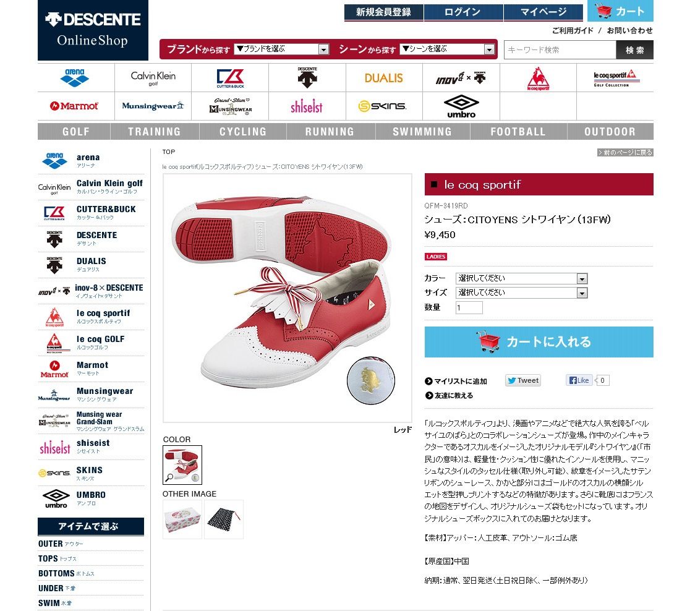Open the SWIMMING category tab

422,131
